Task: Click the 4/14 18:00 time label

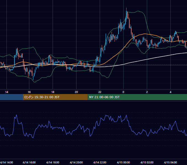Action: point(53,162)
